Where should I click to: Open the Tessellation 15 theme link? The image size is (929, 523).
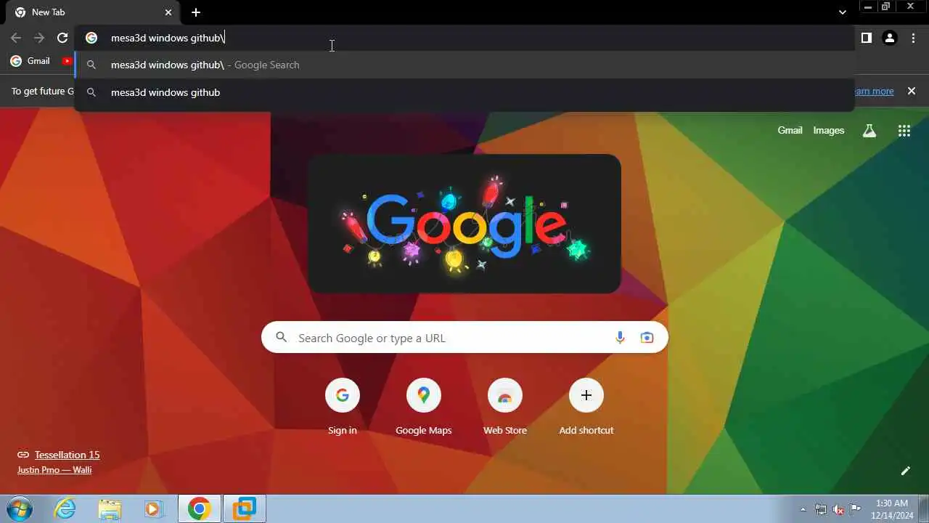pyautogui.click(x=67, y=455)
